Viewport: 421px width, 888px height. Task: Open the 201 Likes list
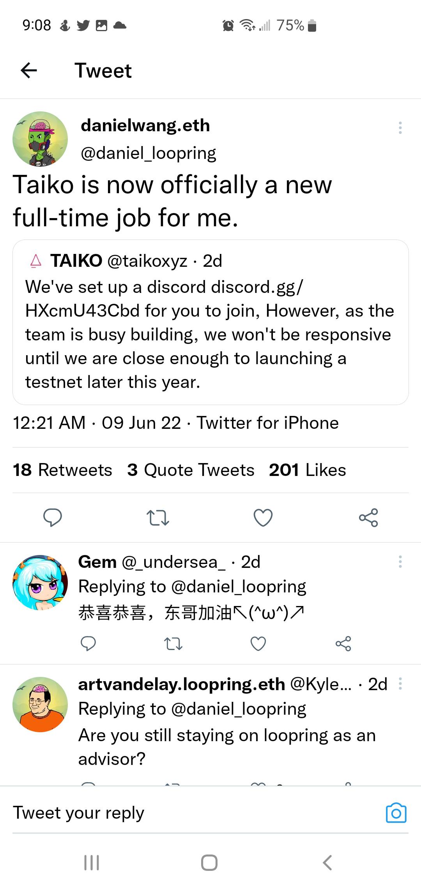[307, 470]
